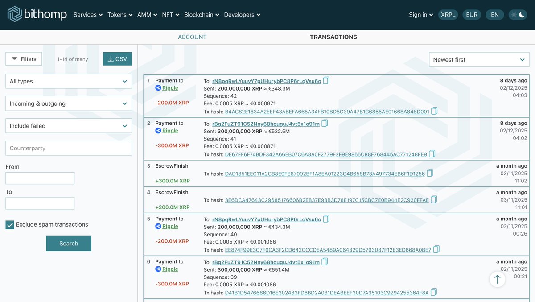Open the Include failed dropdown

click(69, 126)
